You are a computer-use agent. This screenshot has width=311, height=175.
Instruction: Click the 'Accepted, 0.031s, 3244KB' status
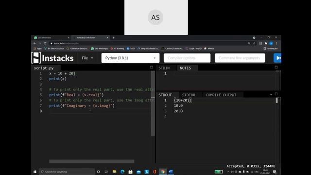pos(251,166)
